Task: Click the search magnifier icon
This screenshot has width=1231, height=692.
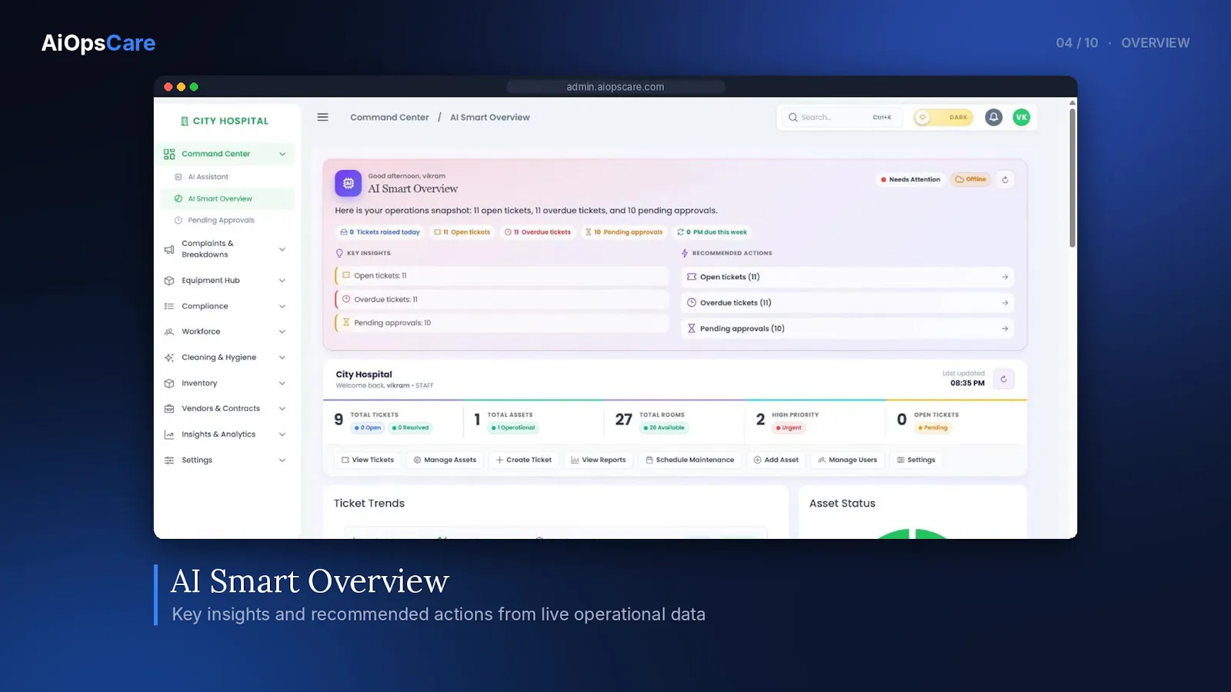Action: coord(792,118)
